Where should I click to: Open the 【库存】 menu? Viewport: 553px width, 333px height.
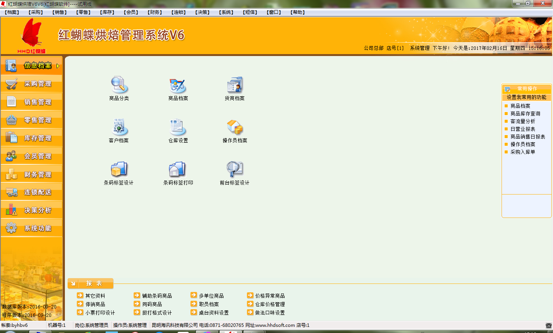coord(108,12)
